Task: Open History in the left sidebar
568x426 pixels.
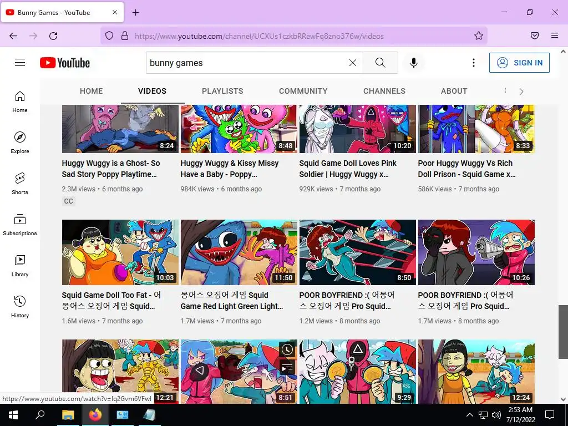Action: [x=20, y=306]
